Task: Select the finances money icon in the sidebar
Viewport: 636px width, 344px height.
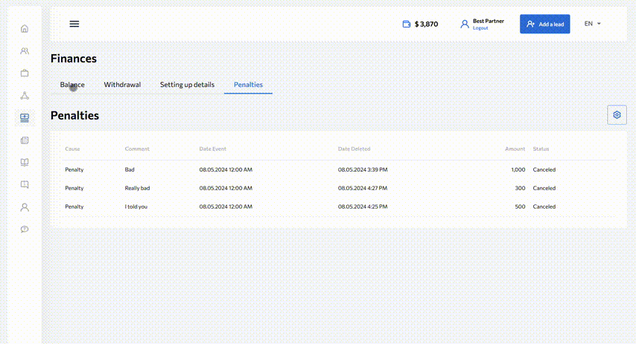Action: click(x=25, y=118)
